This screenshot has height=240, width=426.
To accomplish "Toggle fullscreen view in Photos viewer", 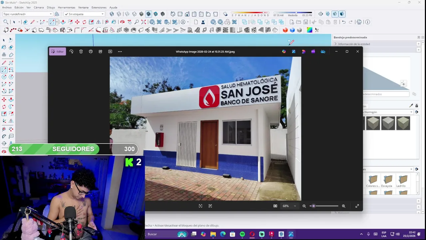I will pyautogui.click(x=357, y=206).
